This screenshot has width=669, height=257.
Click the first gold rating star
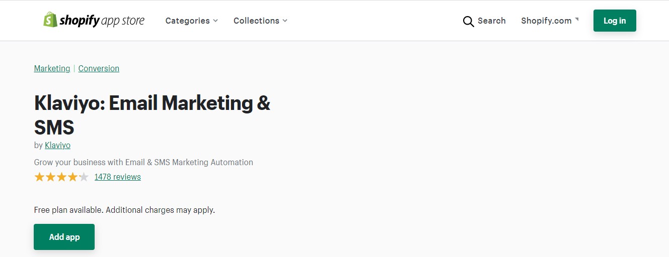click(x=39, y=177)
